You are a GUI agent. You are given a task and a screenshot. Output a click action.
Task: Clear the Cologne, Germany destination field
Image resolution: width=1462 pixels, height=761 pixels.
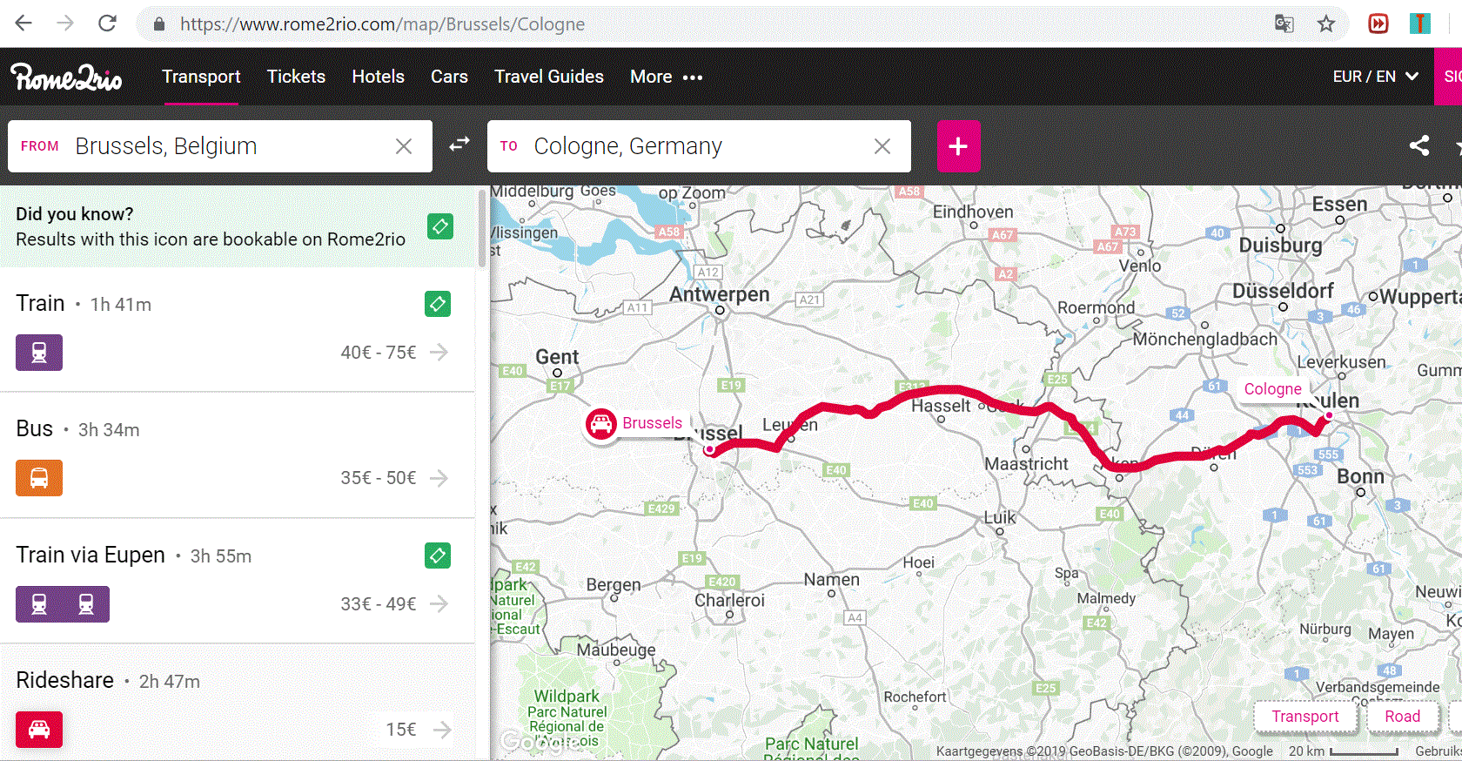coord(882,146)
